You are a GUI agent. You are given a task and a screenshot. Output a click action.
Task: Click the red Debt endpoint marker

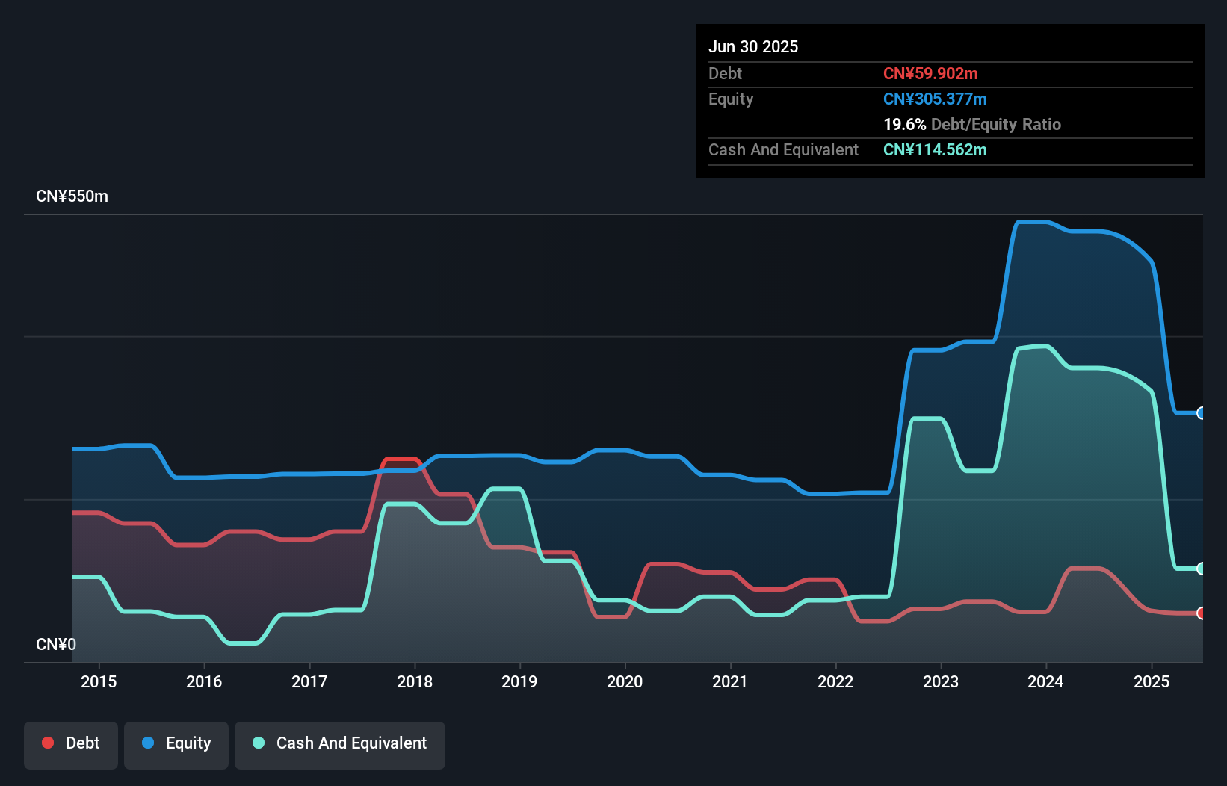1202,613
